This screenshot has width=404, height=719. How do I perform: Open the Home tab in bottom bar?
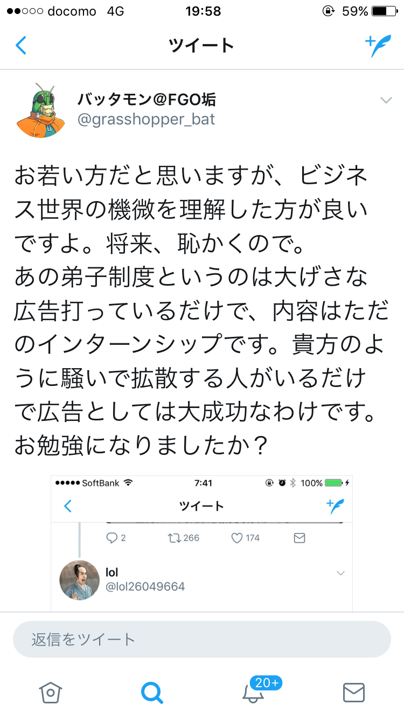tap(51, 692)
